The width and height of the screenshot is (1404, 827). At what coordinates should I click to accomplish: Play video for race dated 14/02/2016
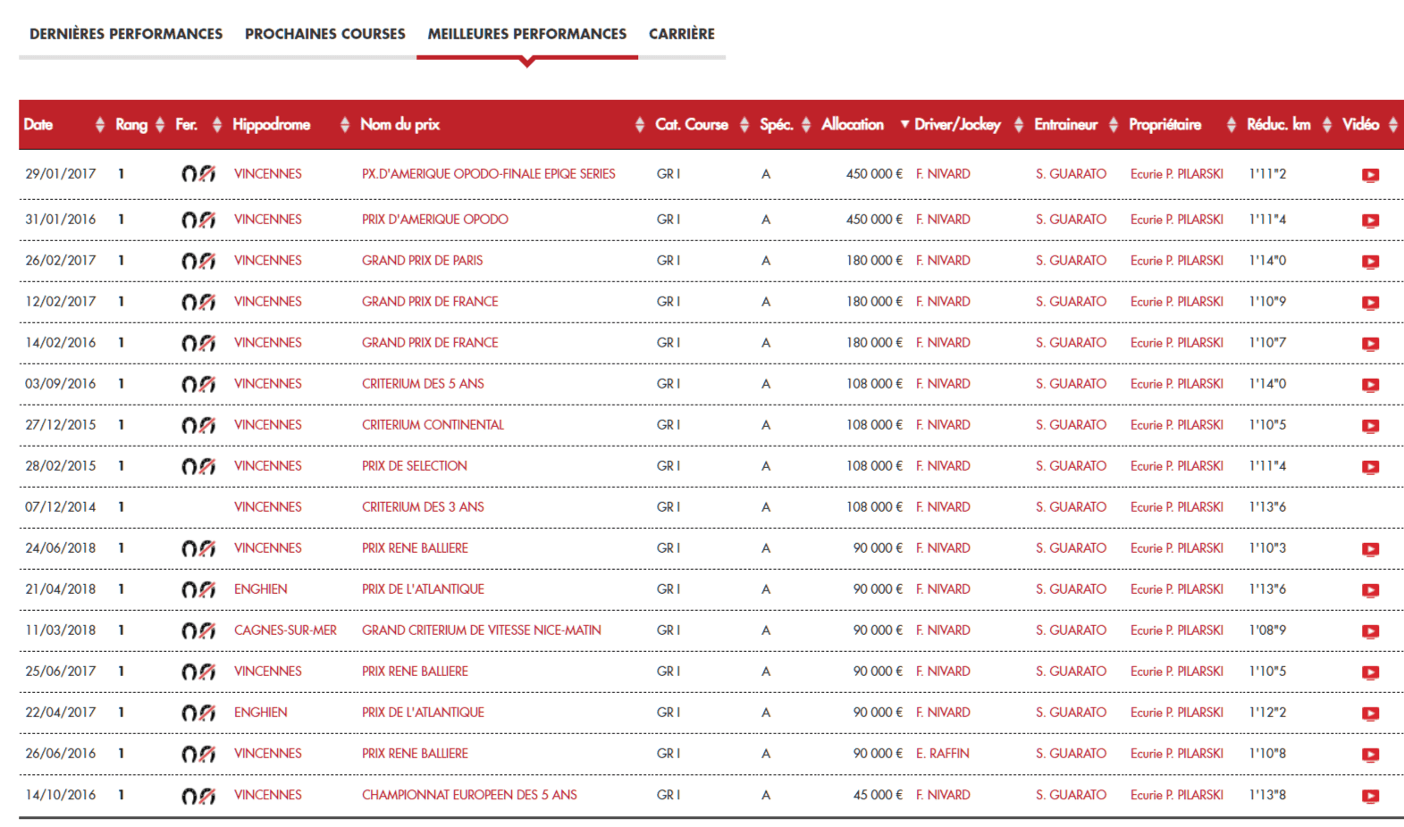click(x=1370, y=344)
